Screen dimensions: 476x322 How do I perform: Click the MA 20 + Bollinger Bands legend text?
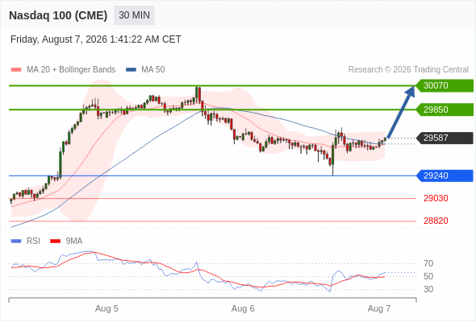tap(71, 70)
